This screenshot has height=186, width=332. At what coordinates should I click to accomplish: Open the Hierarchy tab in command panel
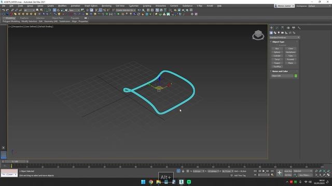point(283,27)
